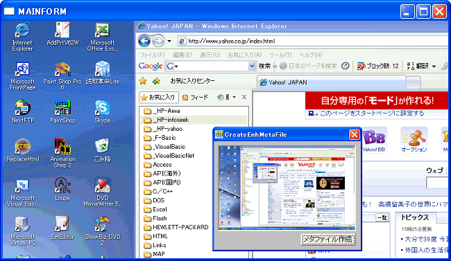The width and height of the screenshot is (451, 261).
Task: Open the Skype desktop icon
Action: click(103, 108)
